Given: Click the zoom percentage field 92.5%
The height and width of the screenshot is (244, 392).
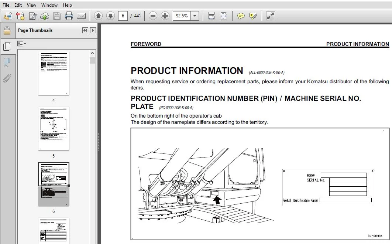Looking at the screenshot, I should click(x=182, y=16).
